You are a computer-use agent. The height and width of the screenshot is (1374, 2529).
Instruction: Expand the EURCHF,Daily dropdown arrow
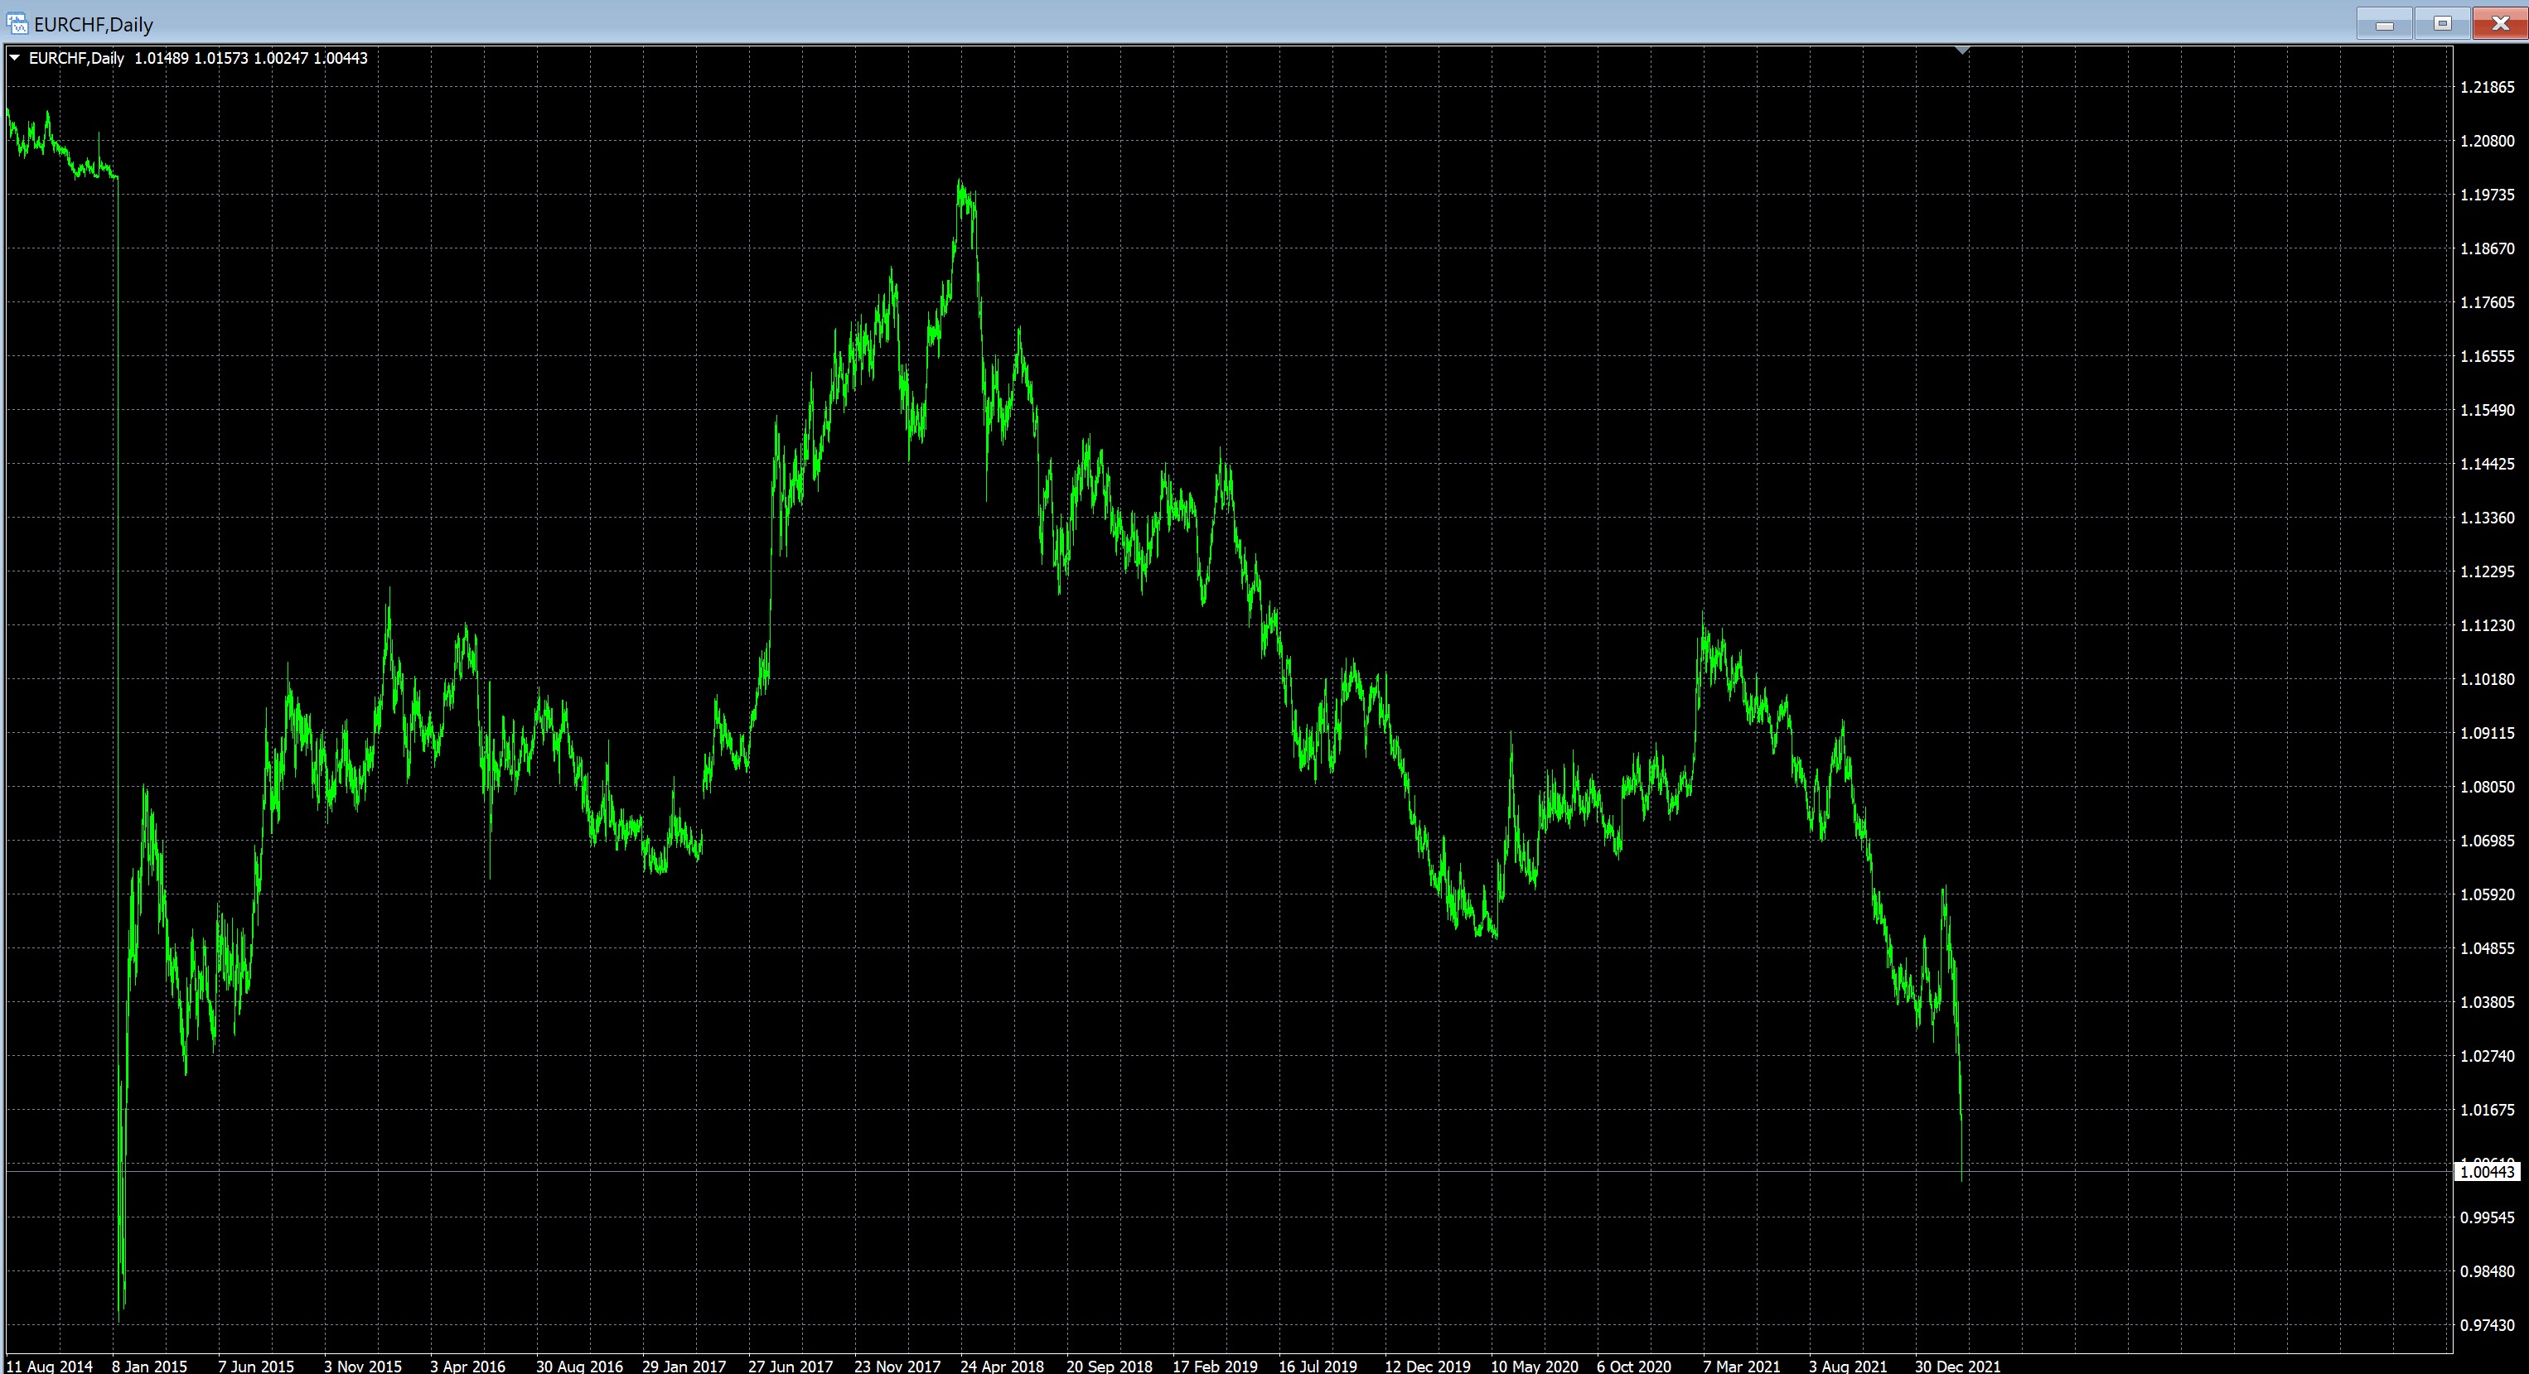click(15, 58)
